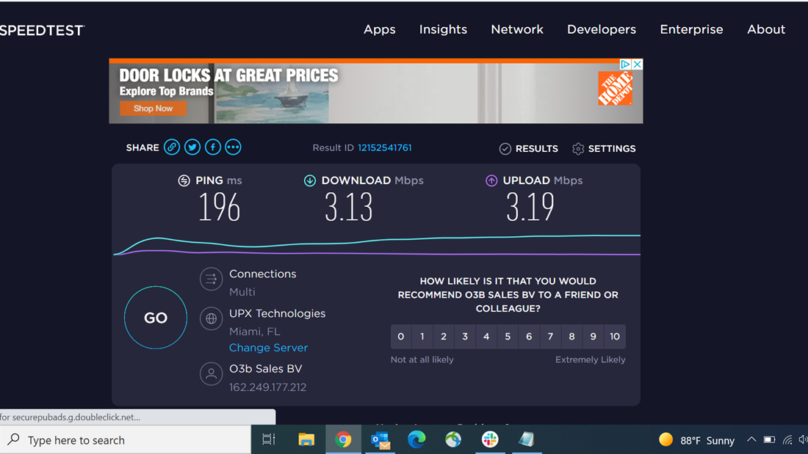Screen dimensions: 808x454
Task: Close the Home Depot ad
Action: 637,65
